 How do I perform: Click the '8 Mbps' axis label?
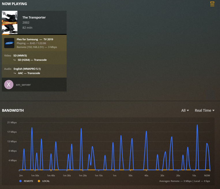pyautogui.click(x=12, y=151)
